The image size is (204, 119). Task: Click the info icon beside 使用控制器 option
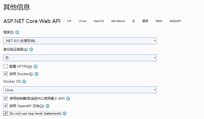[68, 99]
